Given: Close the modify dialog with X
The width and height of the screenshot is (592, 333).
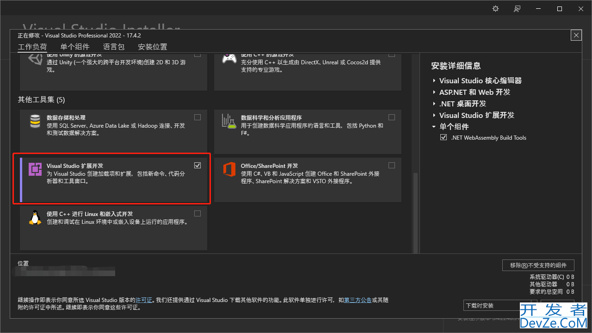Looking at the screenshot, I should click(576, 35).
